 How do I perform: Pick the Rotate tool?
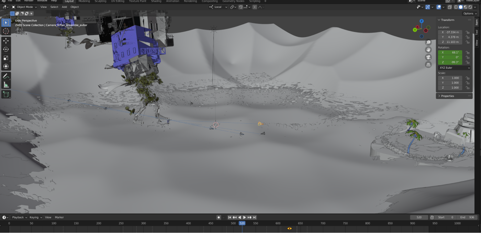coord(6,49)
